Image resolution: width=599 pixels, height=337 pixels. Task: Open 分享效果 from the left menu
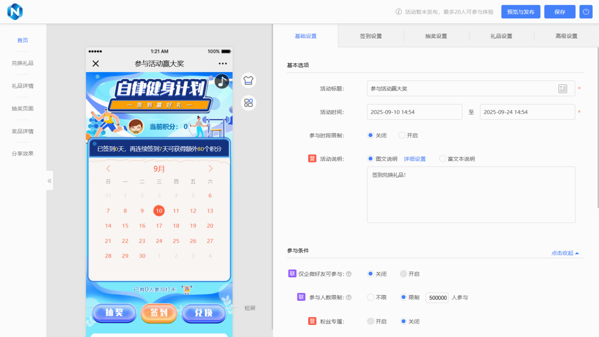tap(22, 154)
